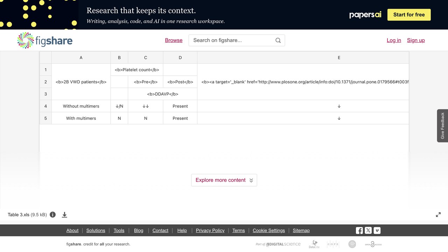Click the DataCite logo
Screen dimensions: 448x252
click(x=314, y=244)
